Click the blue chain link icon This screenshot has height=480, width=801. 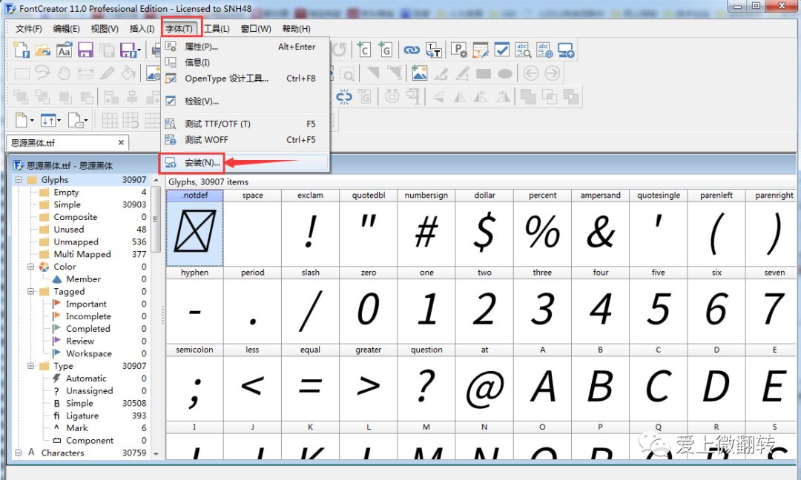coord(411,50)
